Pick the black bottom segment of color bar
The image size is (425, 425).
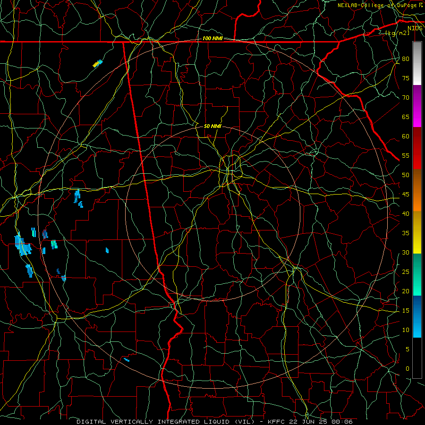(417, 357)
